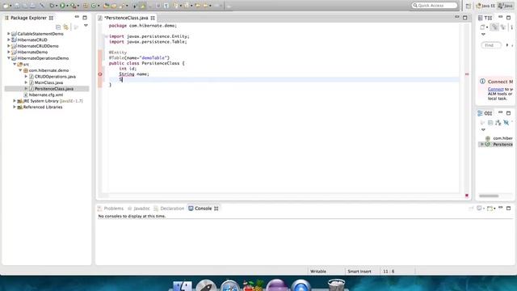The image size is (517, 291).
Task: Open the Outline view menu arrow
Action: [483, 129]
